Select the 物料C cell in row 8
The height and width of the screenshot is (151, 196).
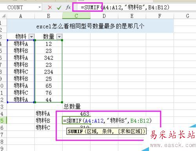pyautogui.click(x=21, y=72)
